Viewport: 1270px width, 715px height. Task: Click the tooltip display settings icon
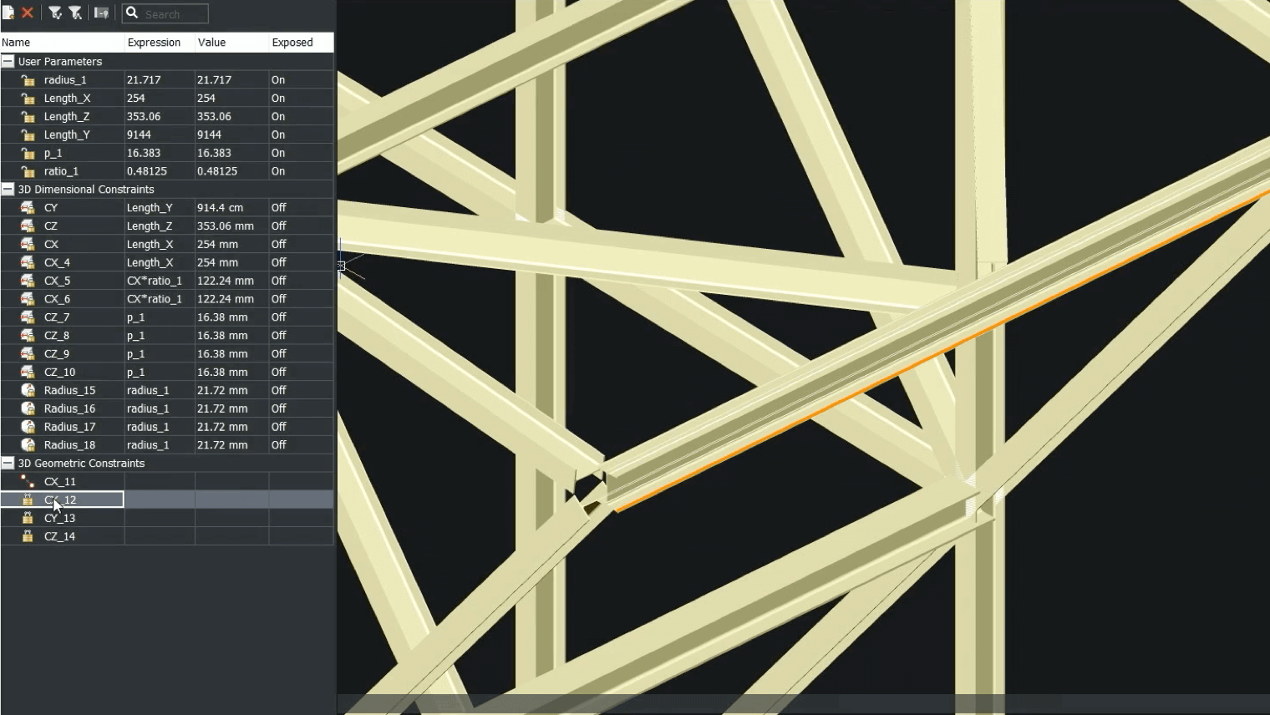(x=101, y=13)
